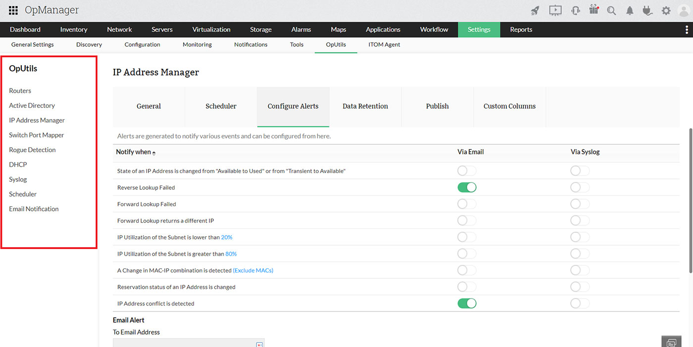The width and height of the screenshot is (693, 347).
Task: Open the Inventory menu
Action: tap(74, 30)
